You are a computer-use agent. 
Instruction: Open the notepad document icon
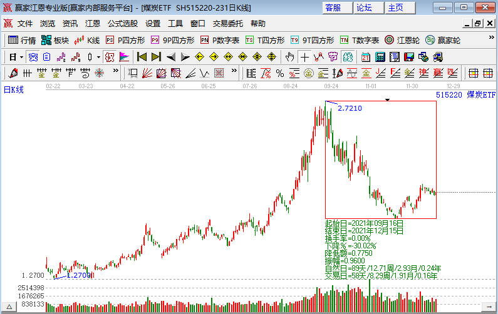pyautogui.click(x=395, y=58)
